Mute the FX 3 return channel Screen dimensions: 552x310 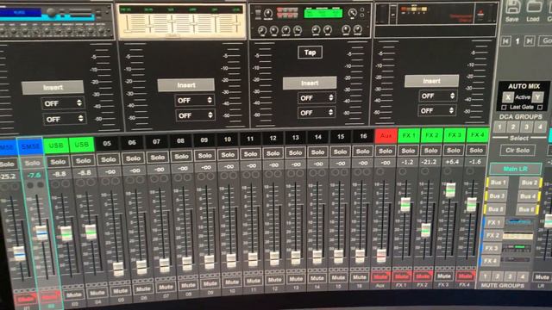click(444, 276)
